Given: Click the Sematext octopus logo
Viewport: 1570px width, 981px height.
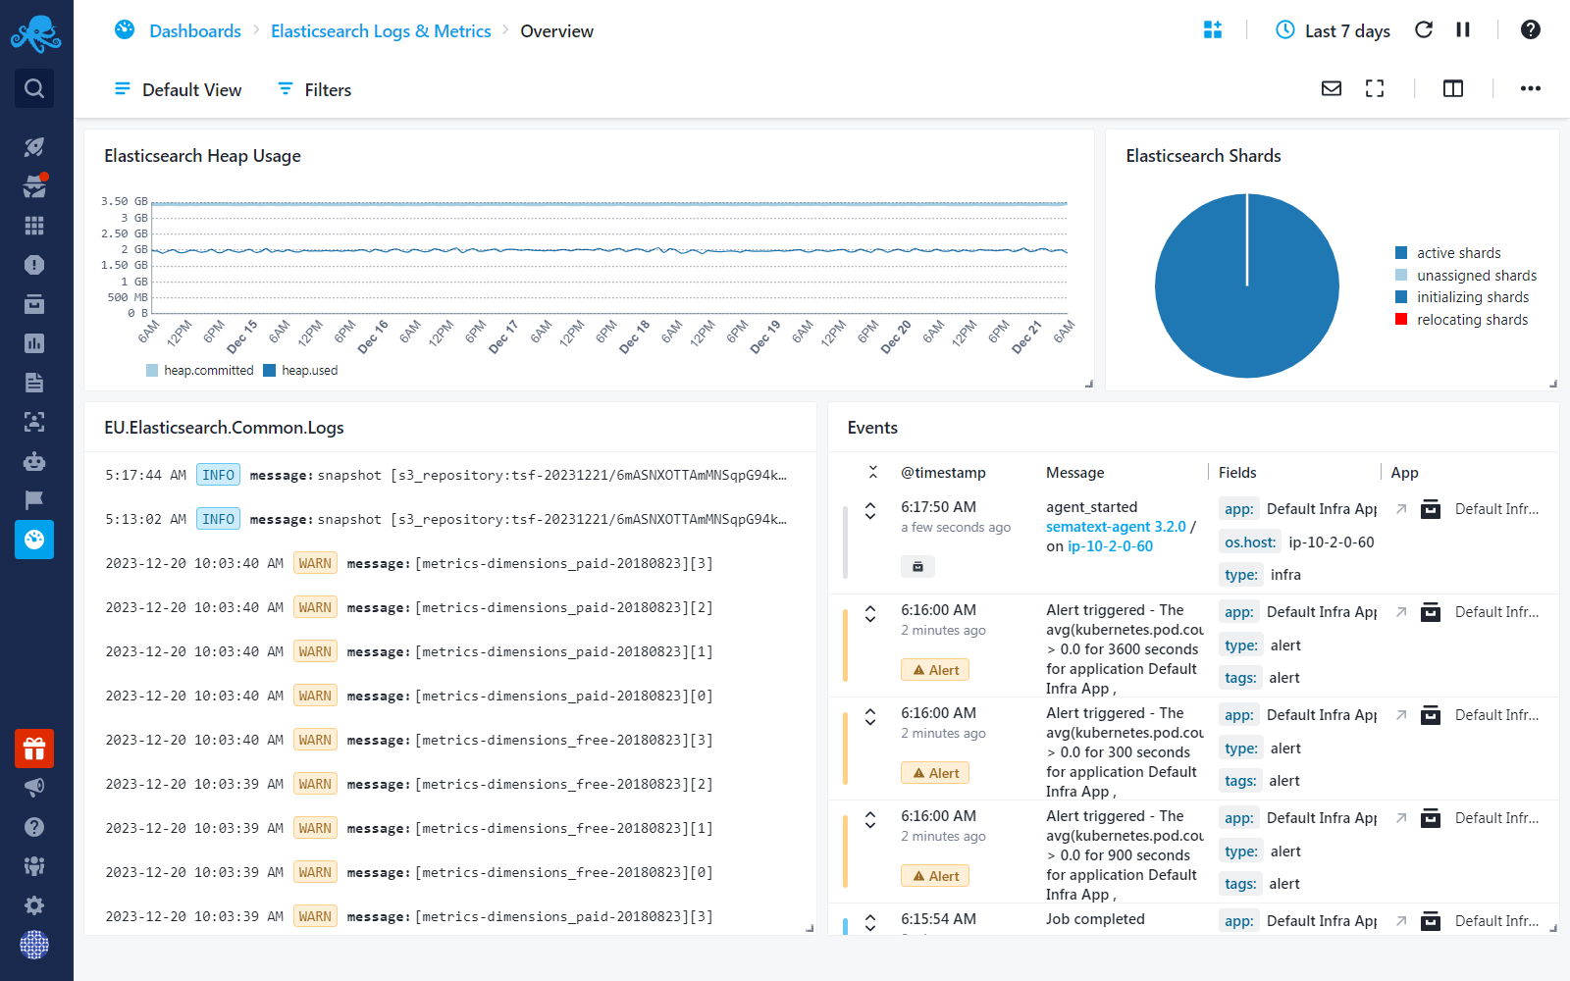Looking at the screenshot, I should tap(35, 33).
